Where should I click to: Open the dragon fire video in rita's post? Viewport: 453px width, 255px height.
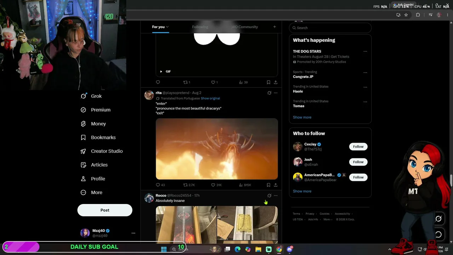pyautogui.click(x=217, y=149)
